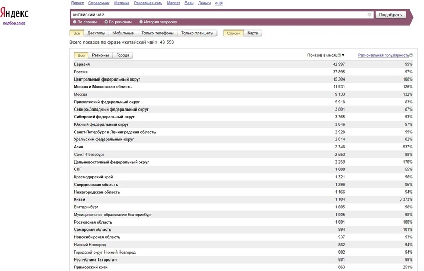Toggle the sort arrow for Показов в месяц
Screen dimensions: 424x271
tap(343, 55)
